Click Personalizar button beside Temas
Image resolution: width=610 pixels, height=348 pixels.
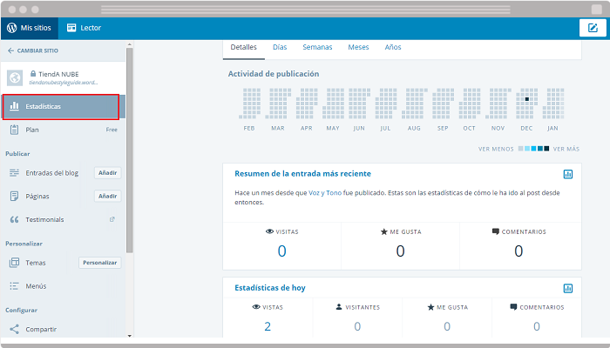point(99,262)
